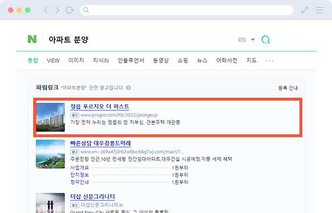Image resolution: width=332 pixels, height=213 pixels.
Task: Open the 더샵 신문그리니티 ad thumbnail
Action: 50,203
